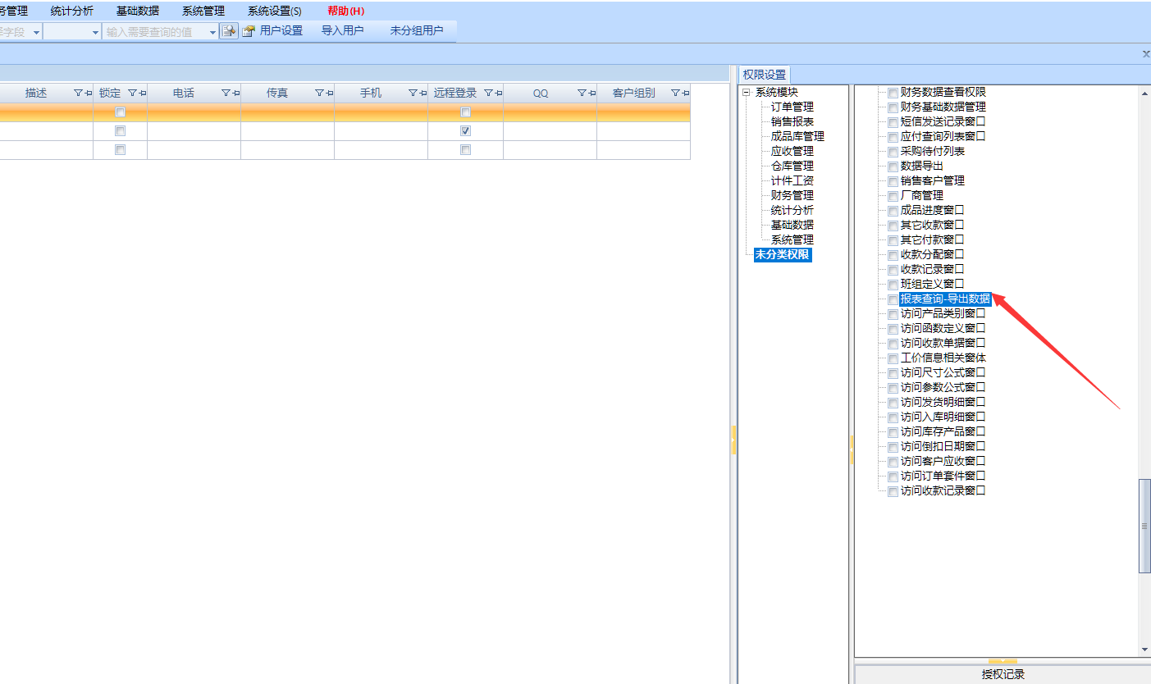Open the 传真 column filter dropdown
The width and height of the screenshot is (1151, 684).
point(319,93)
